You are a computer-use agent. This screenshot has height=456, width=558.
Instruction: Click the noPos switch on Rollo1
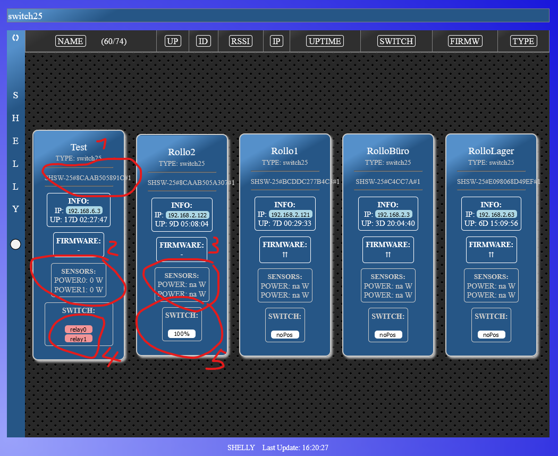pyautogui.click(x=285, y=335)
